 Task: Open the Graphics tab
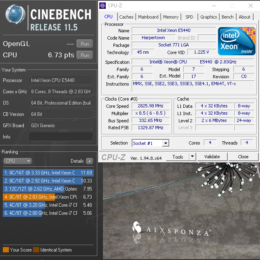[x=208, y=17]
